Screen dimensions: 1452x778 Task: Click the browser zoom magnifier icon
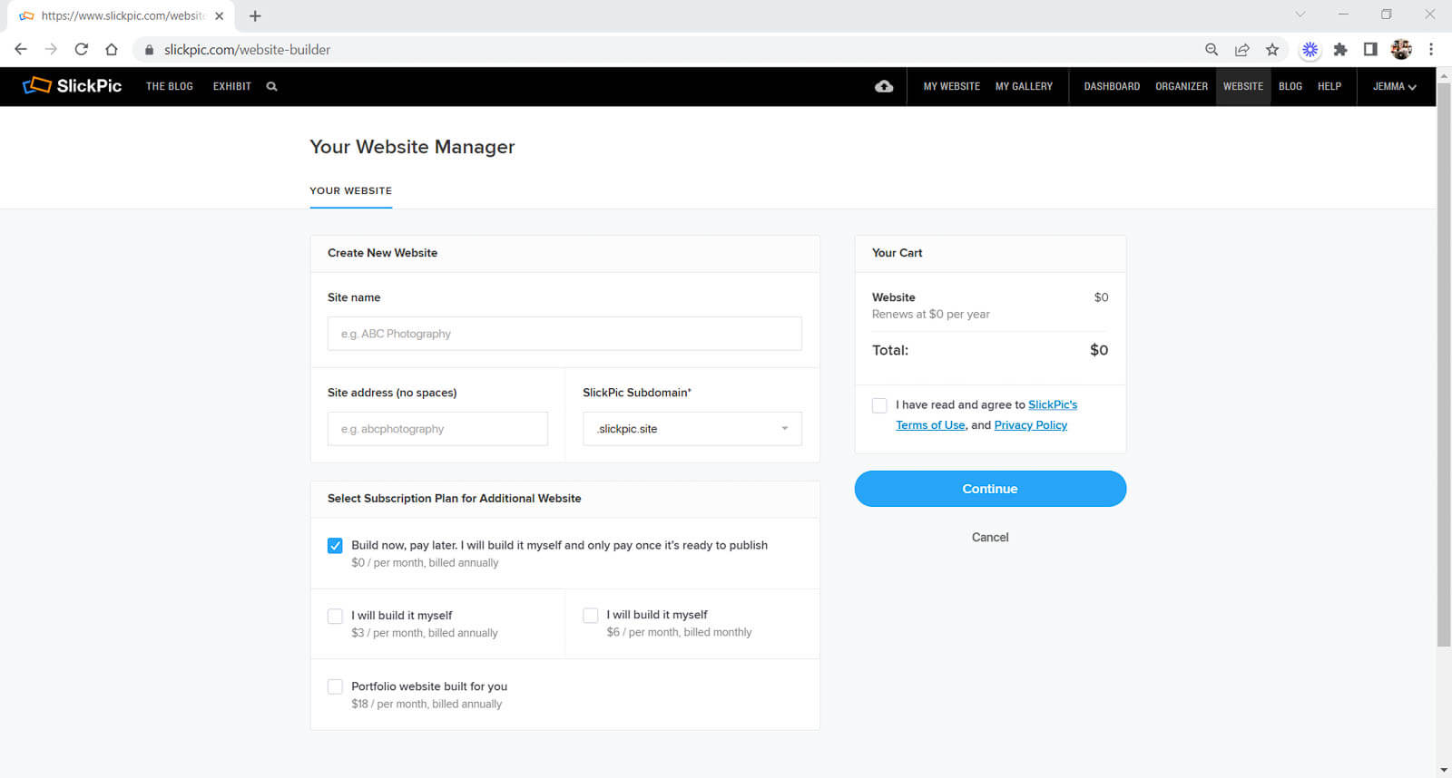(x=1212, y=50)
